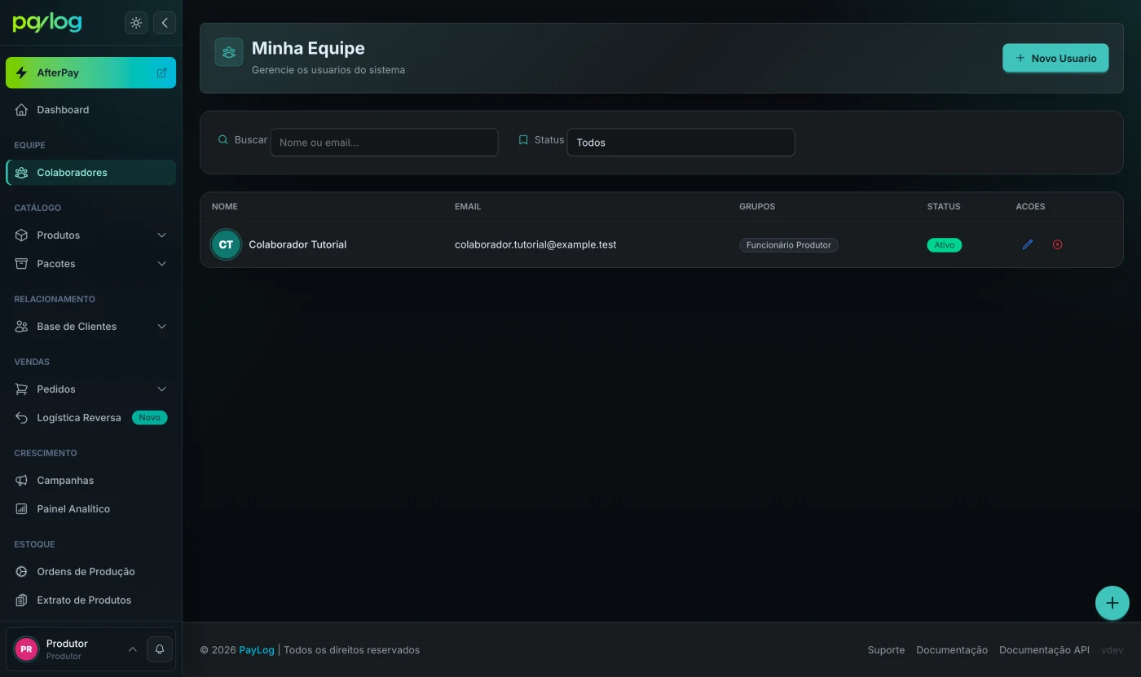Open the Documentação footer link

(x=952, y=650)
